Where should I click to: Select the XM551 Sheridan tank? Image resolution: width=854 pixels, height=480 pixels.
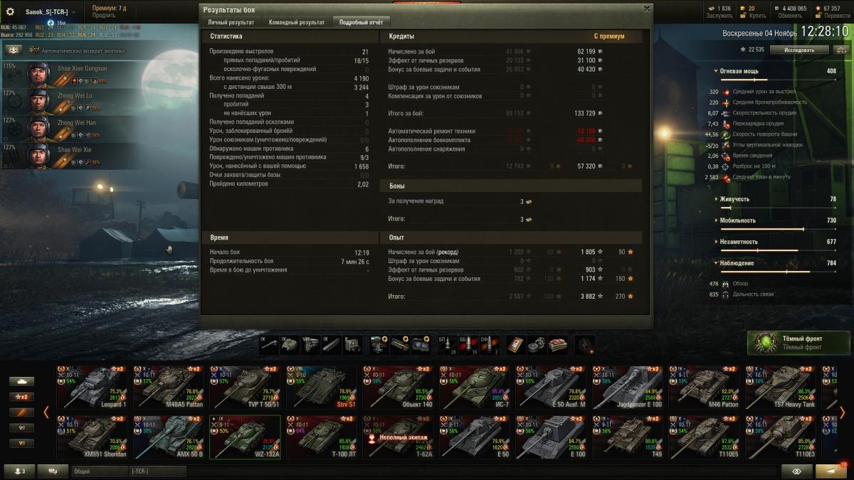[93, 437]
